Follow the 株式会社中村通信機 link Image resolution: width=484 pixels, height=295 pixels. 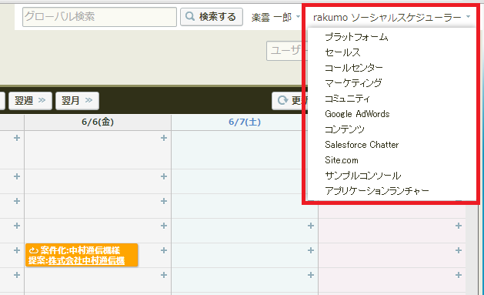coord(86,260)
